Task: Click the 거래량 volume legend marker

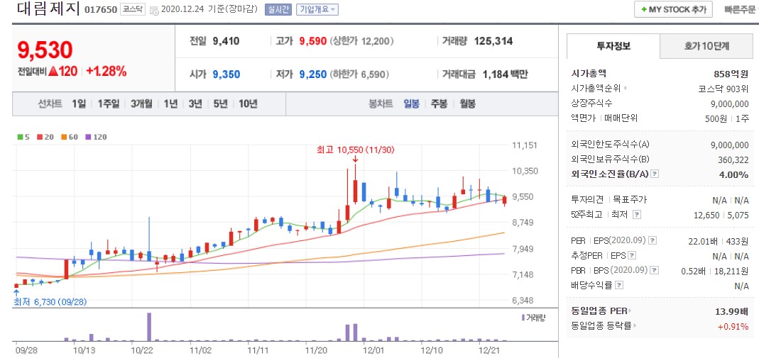Action: (x=533, y=318)
